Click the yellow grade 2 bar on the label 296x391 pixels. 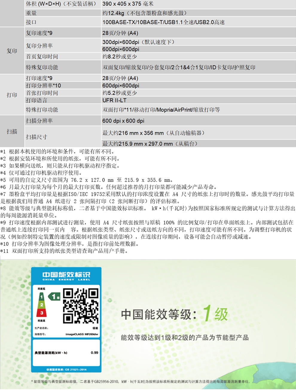[x=42, y=305]
